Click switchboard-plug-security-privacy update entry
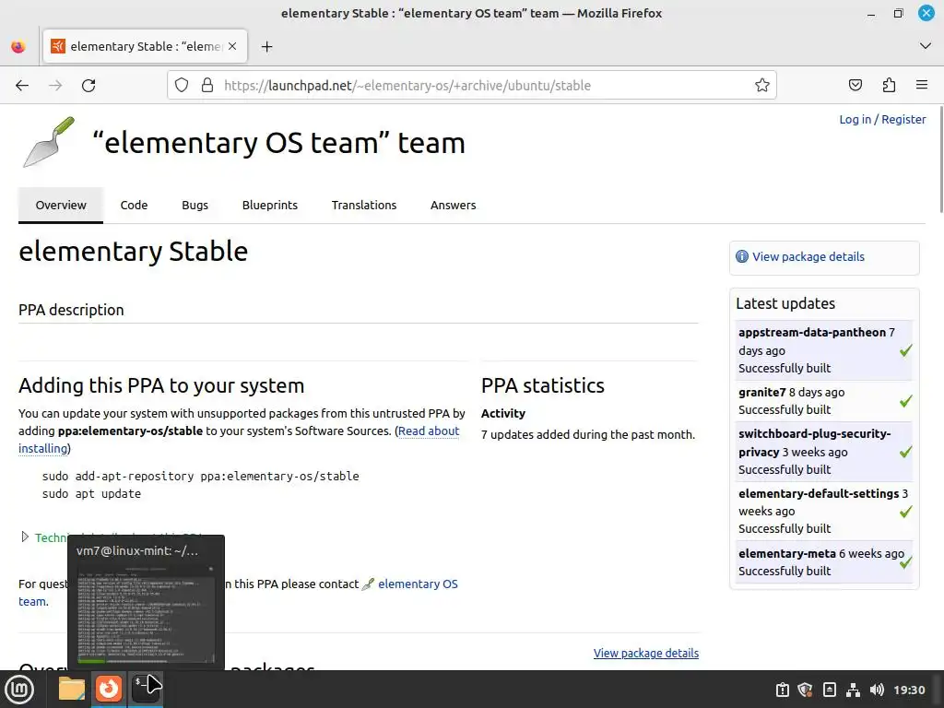This screenshot has height=708, width=944. coord(815,442)
